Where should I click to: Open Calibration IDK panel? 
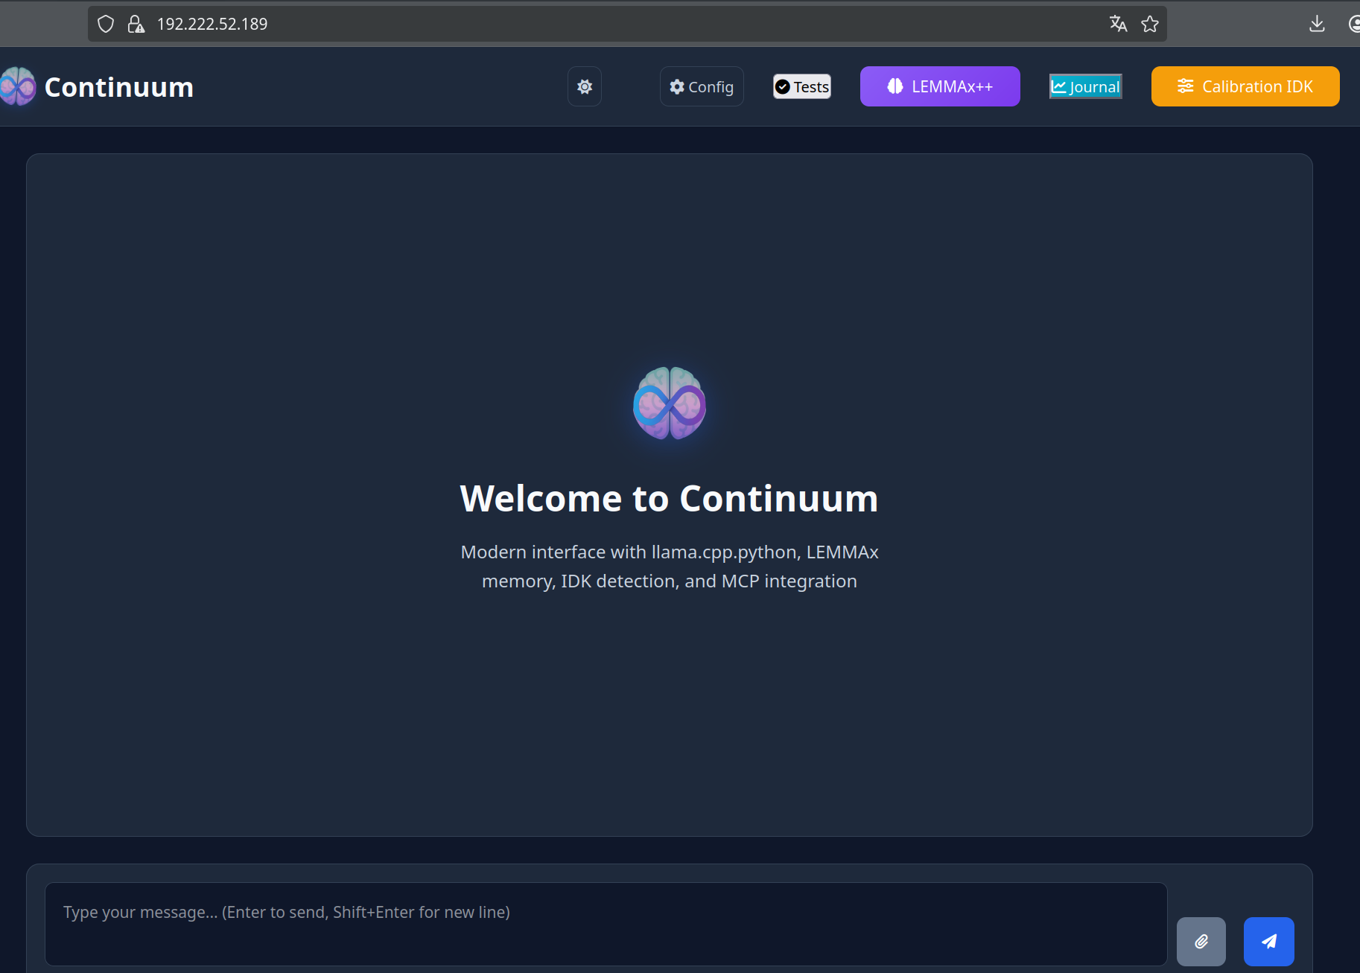1245,86
